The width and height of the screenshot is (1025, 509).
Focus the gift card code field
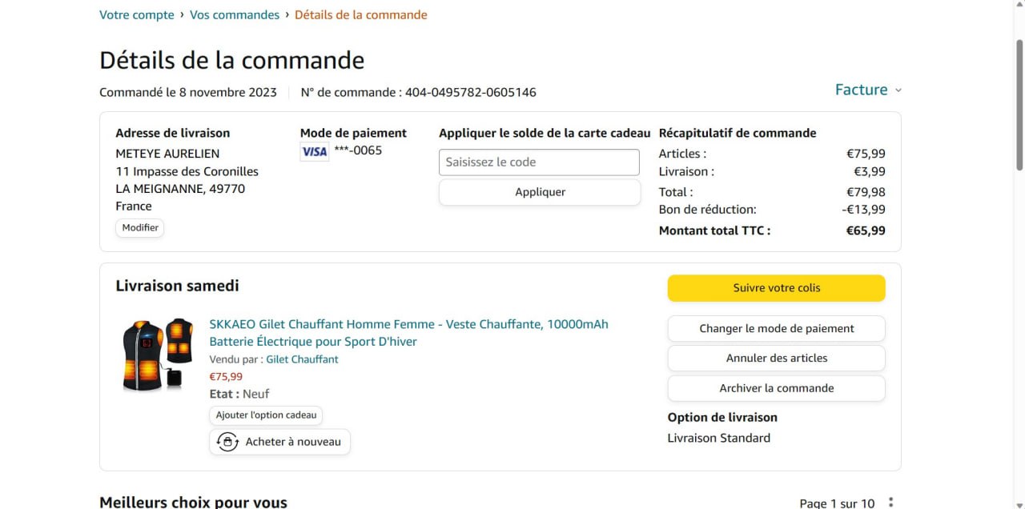pos(539,162)
